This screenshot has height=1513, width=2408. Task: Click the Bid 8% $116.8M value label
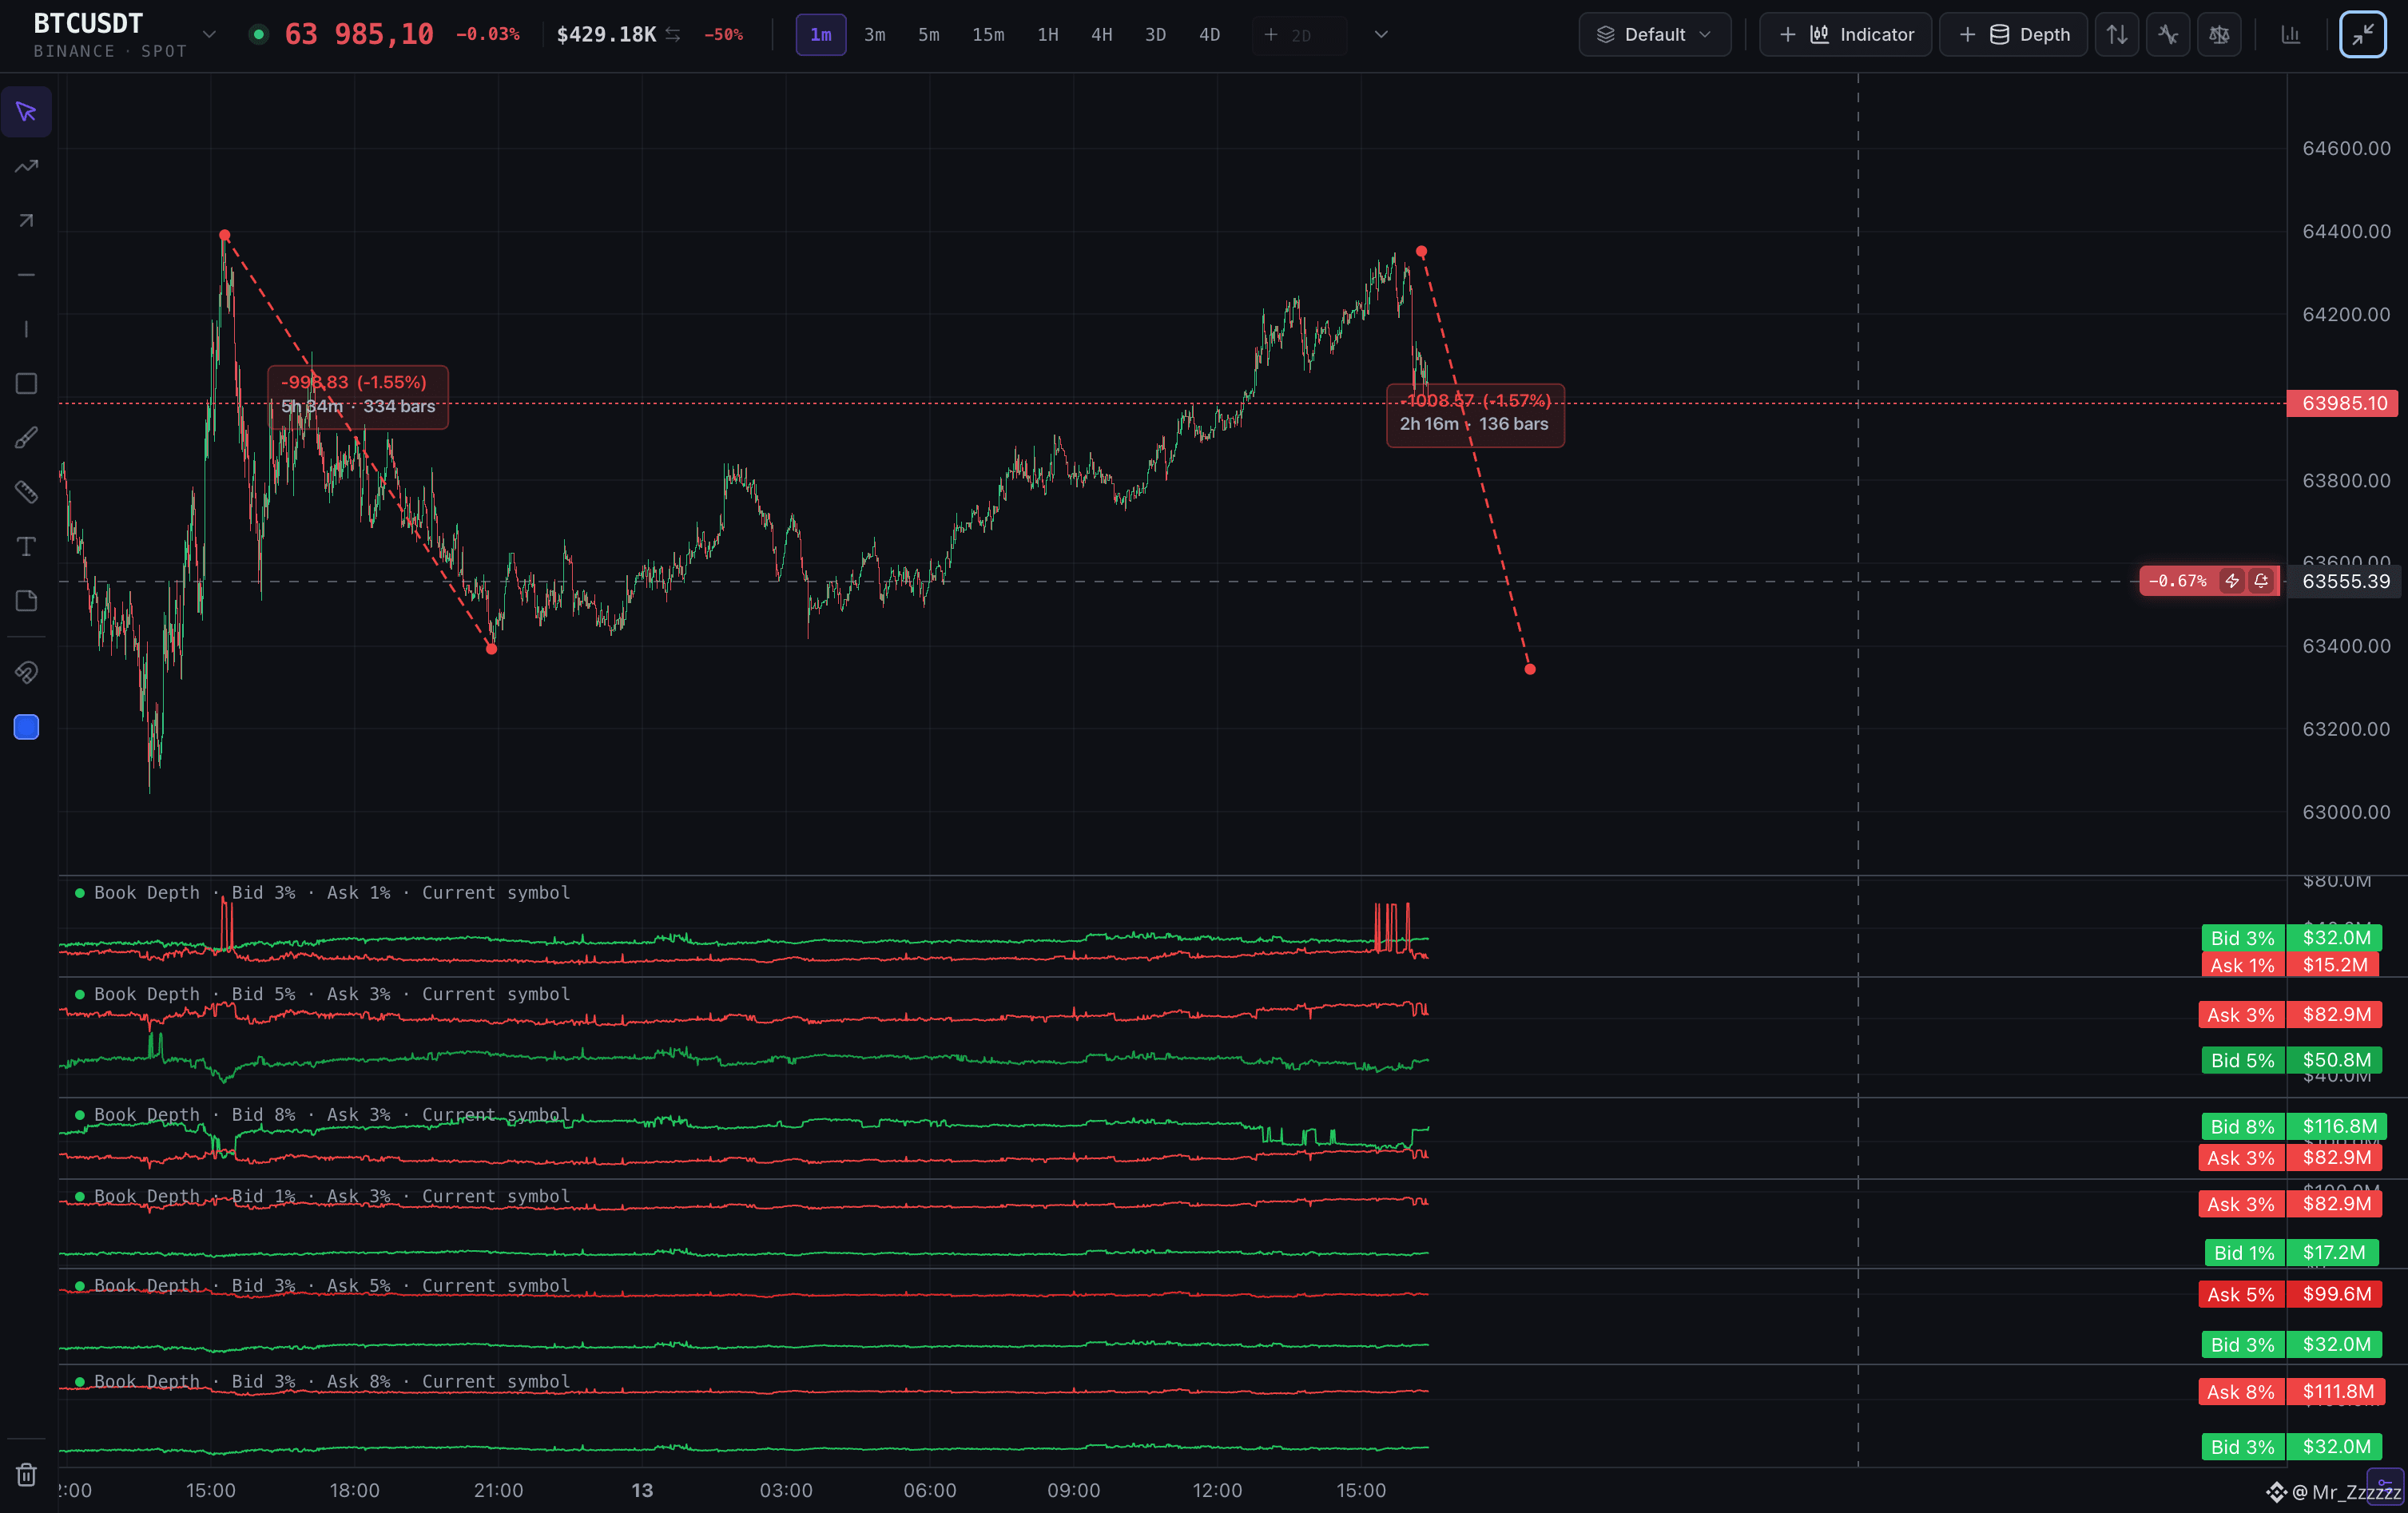coord(2294,1126)
